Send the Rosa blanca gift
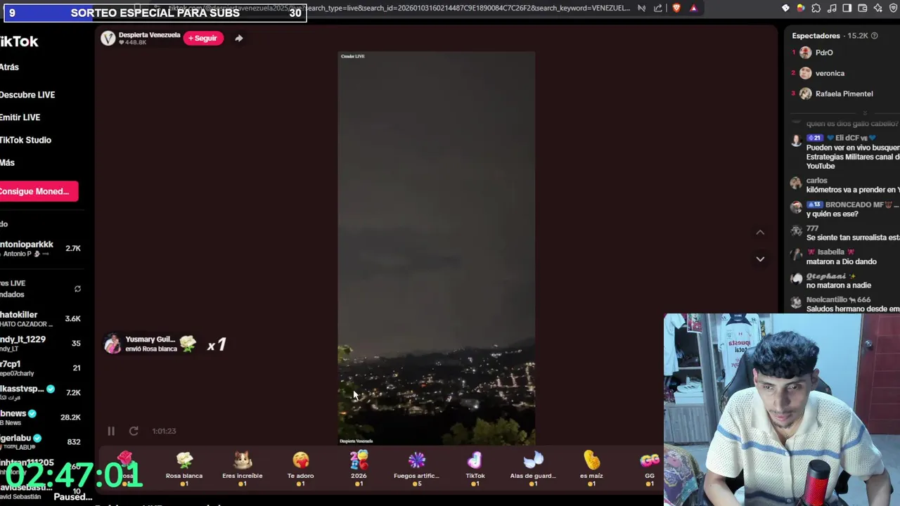The height and width of the screenshot is (506, 900). (184, 469)
